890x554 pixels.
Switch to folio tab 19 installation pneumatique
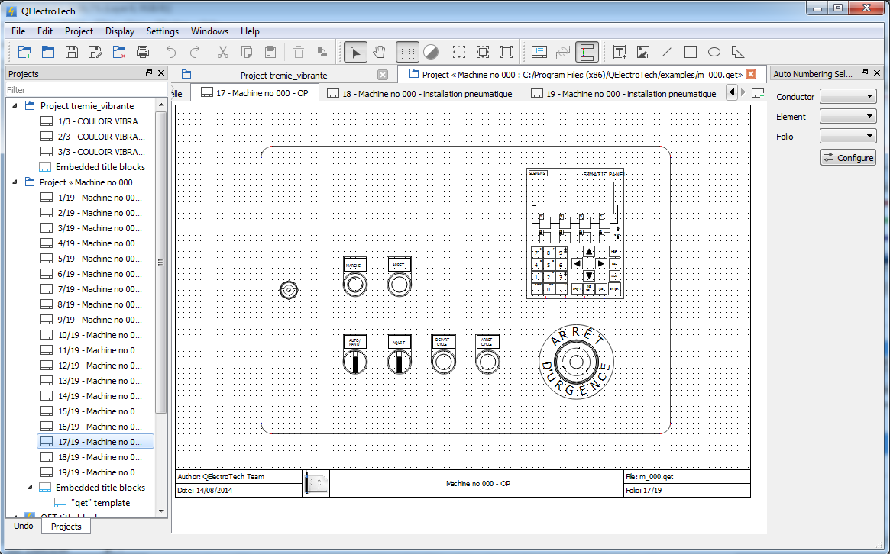(623, 94)
